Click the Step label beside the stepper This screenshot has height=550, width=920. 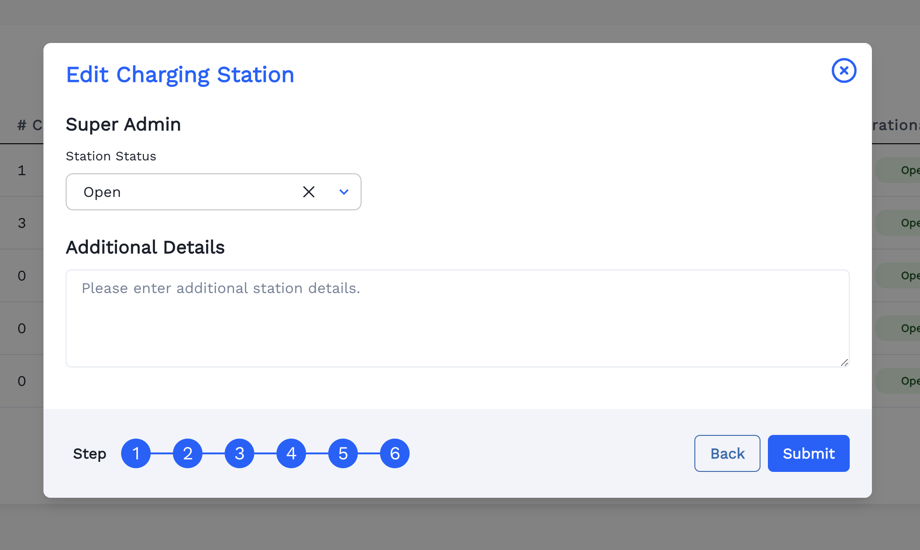90,453
